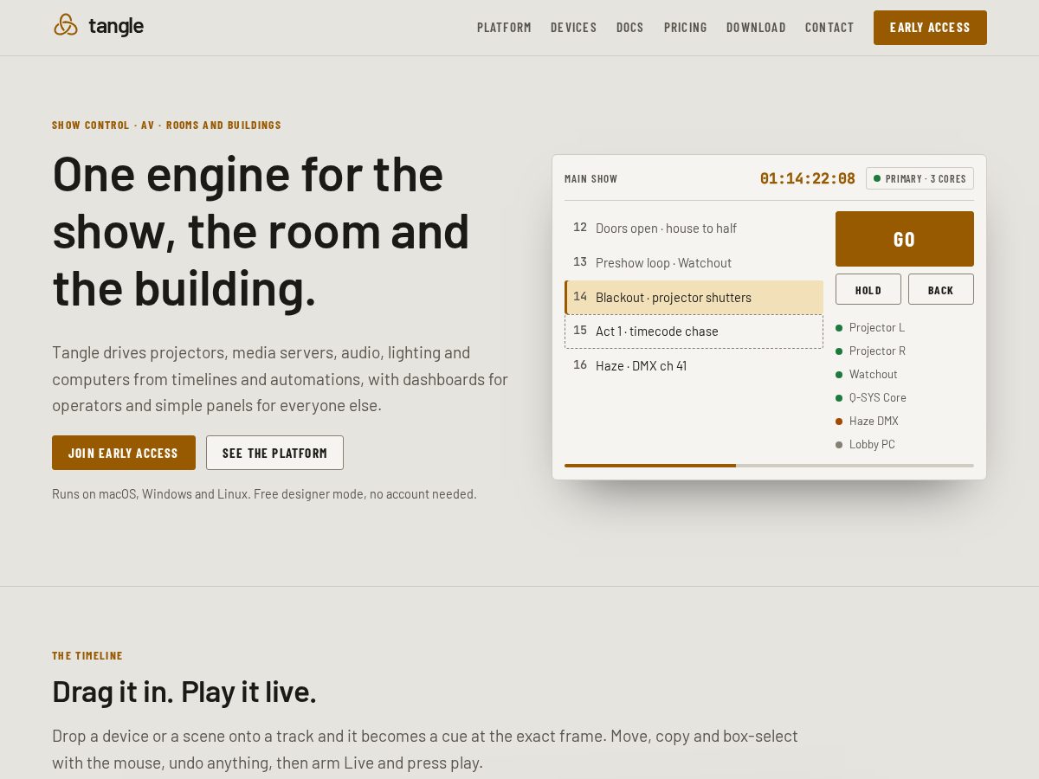This screenshot has height=779, width=1039.
Task: Go to Docs in navigation
Action: (x=630, y=27)
